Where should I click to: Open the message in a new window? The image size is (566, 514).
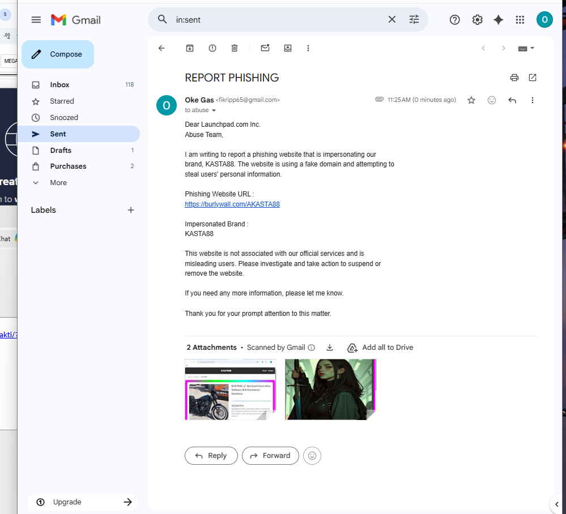tap(533, 78)
